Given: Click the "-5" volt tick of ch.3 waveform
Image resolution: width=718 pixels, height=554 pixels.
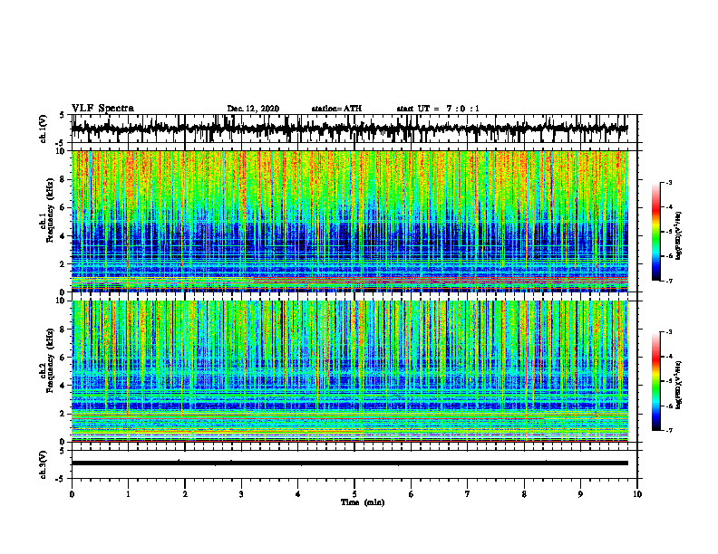Looking at the screenshot, I should (x=61, y=480).
